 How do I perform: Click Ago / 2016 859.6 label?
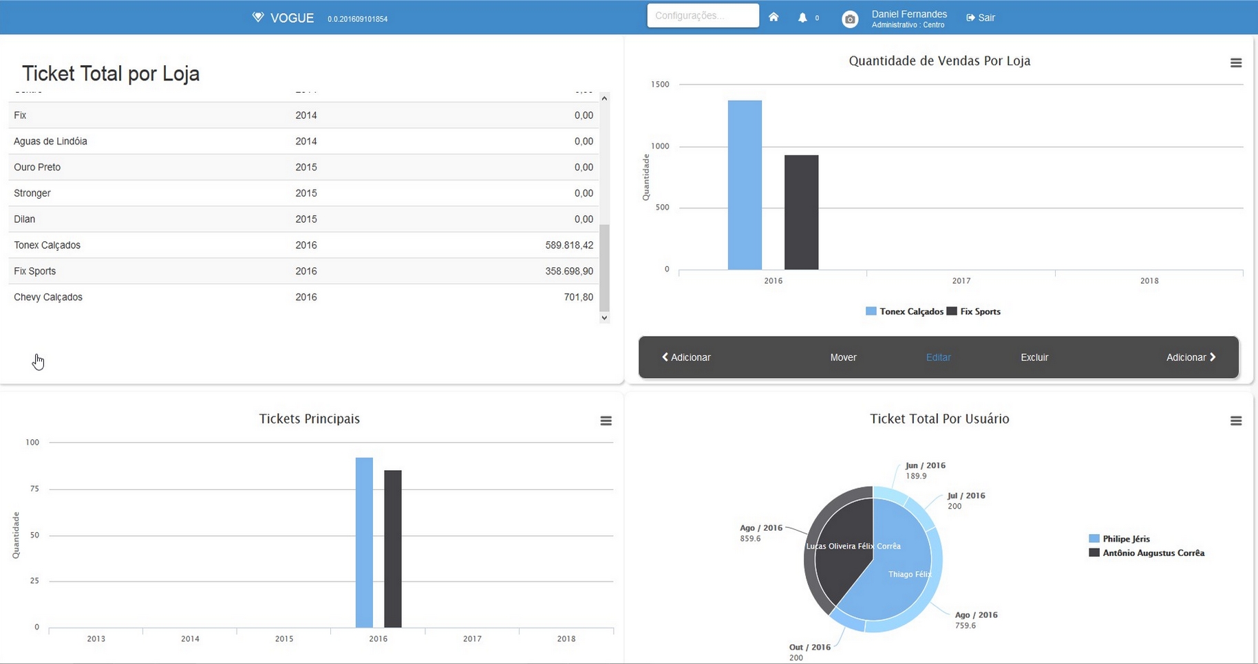coord(761,533)
